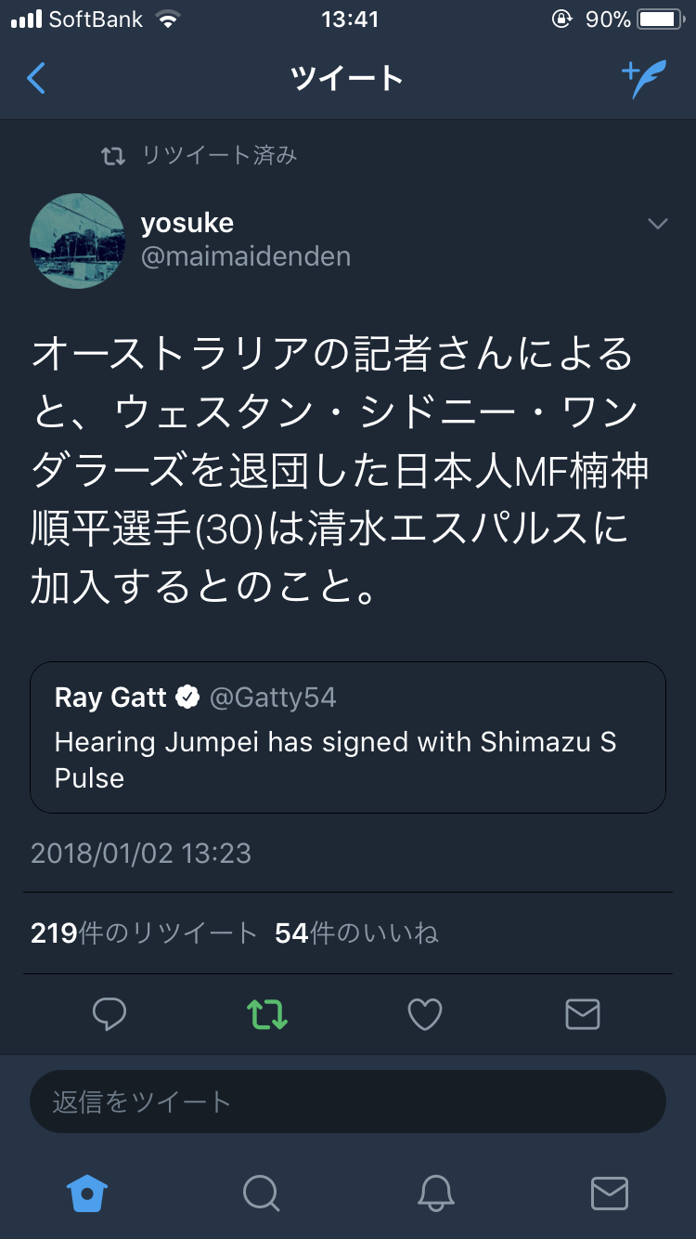This screenshot has width=696, height=1239.
Task: Open the Search magnifier tab
Action: tap(261, 1193)
